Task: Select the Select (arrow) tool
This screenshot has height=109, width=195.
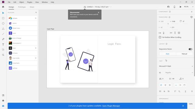Action: (3, 13)
